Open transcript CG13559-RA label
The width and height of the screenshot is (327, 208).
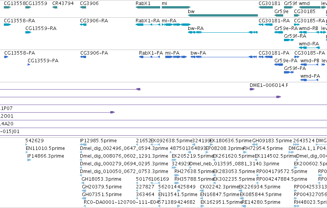(41, 28)
